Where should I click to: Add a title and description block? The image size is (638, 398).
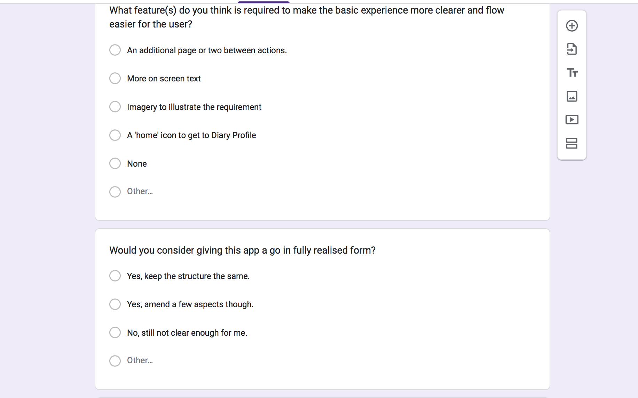(572, 72)
